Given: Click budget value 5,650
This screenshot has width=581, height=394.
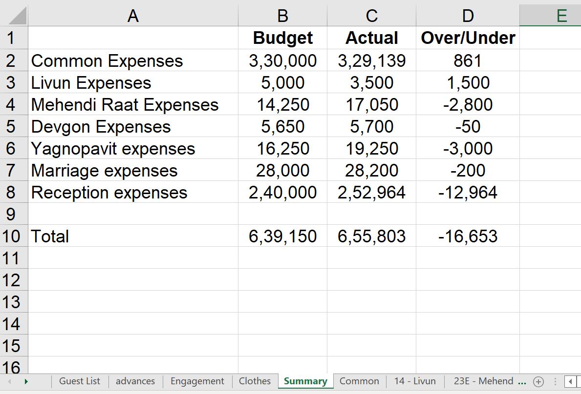Looking at the screenshot, I should click(283, 126).
